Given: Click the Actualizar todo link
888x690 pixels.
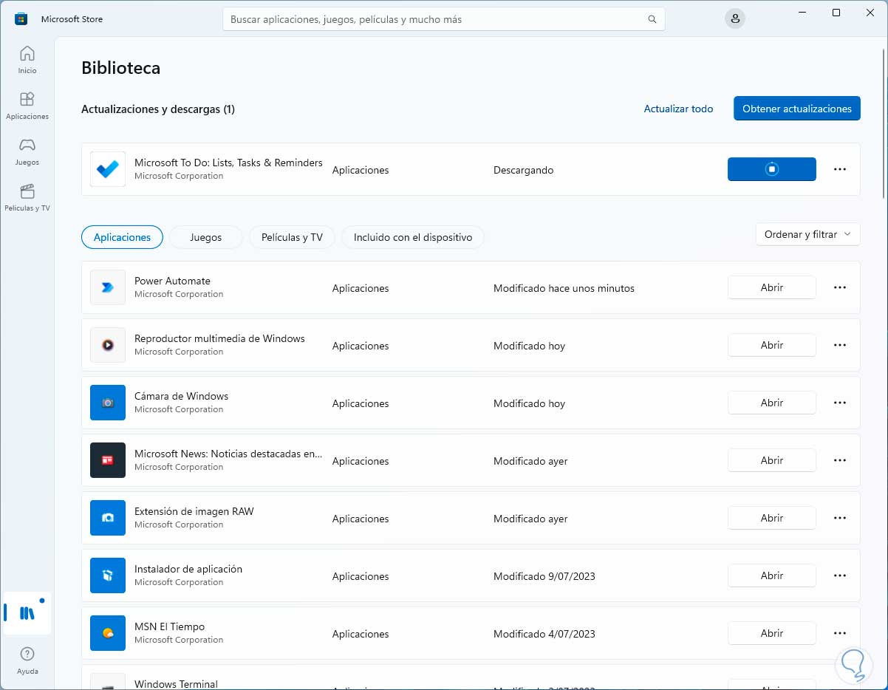Looking at the screenshot, I should (678, 109).
